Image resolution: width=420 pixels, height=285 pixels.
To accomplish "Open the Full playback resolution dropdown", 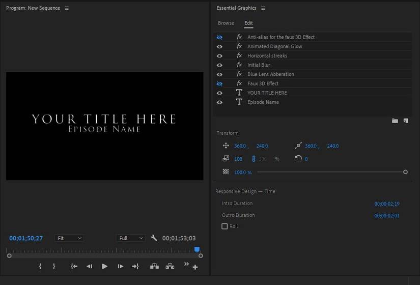I will coord(131,238).
